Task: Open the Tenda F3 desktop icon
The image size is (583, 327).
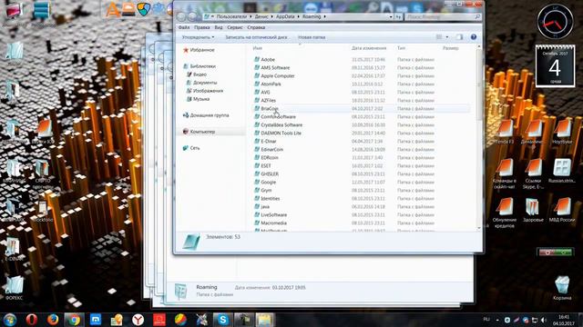Action: coord(505,132)
